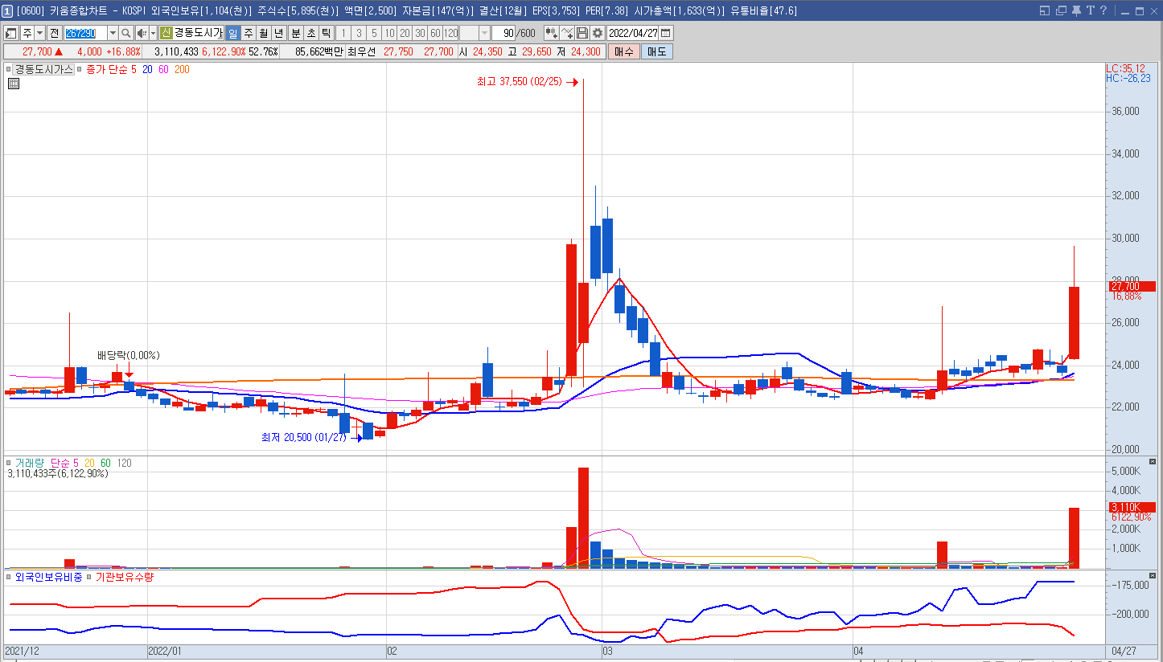
Task: Click the speaker sound icon
Action: click(x=142, y=33)
